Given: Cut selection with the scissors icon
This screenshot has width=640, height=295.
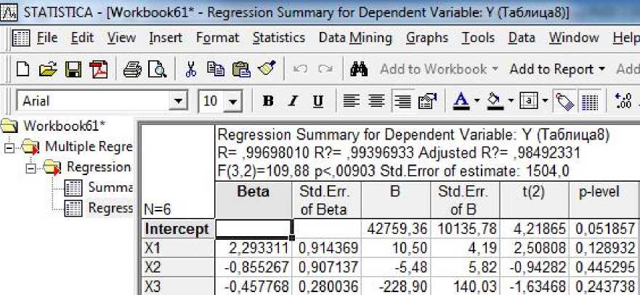Looking at the screenshot, I should tap(190, 69).
